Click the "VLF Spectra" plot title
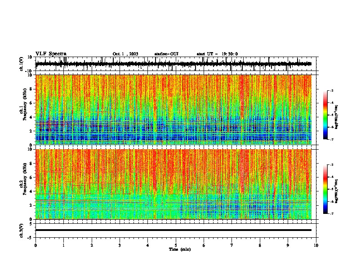Viewport: 356px width, 275px height. (x=51, y=54)
